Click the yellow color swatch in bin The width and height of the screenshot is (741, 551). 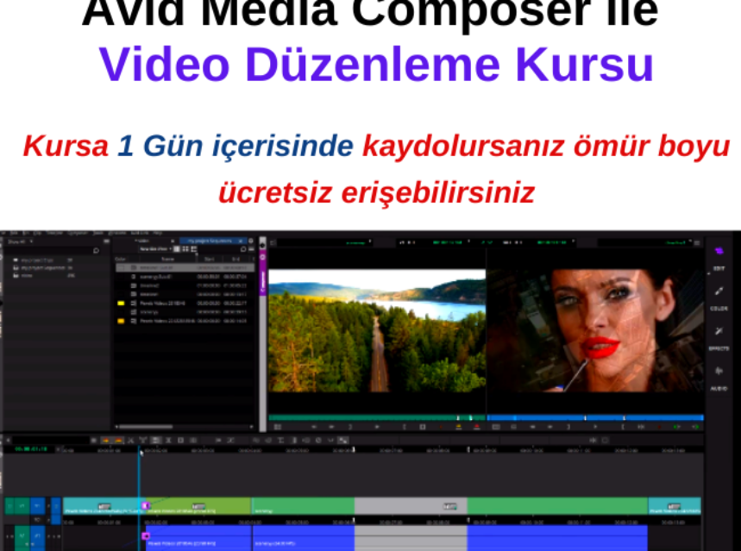pos(121,304)
